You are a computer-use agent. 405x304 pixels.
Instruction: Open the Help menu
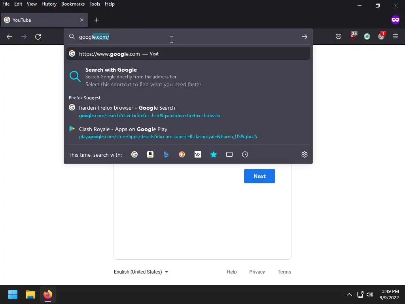click(110, 4)
